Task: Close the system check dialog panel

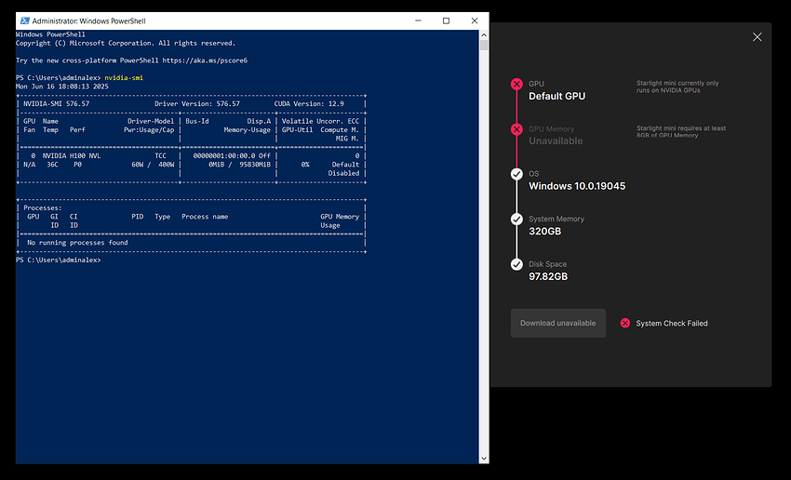Action: 757,37
